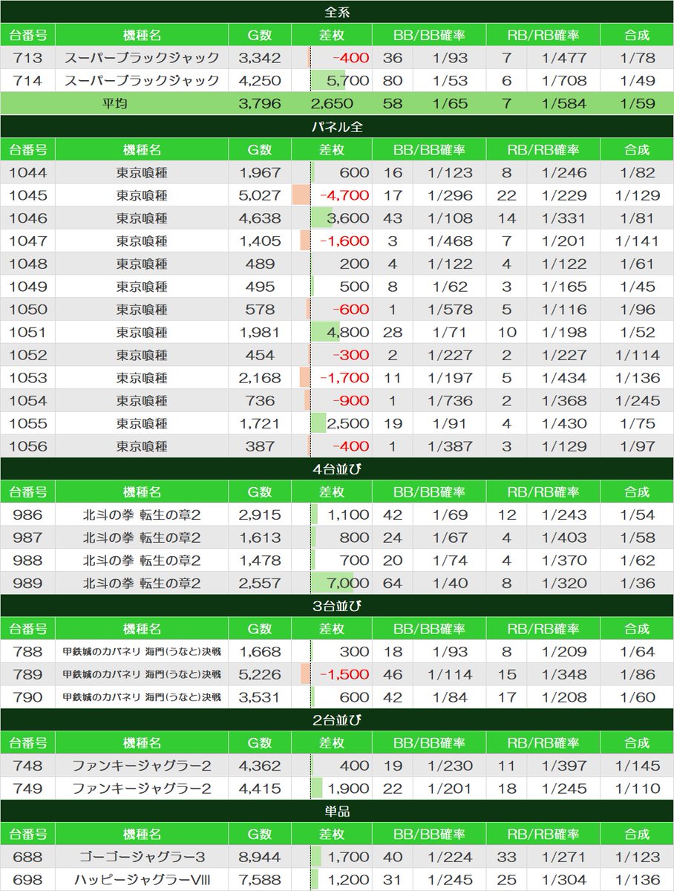The height and width of the screenshot is (891, 674).
Task: Click the 714 スーパーブラックジャック row
Action: [337, 81]
